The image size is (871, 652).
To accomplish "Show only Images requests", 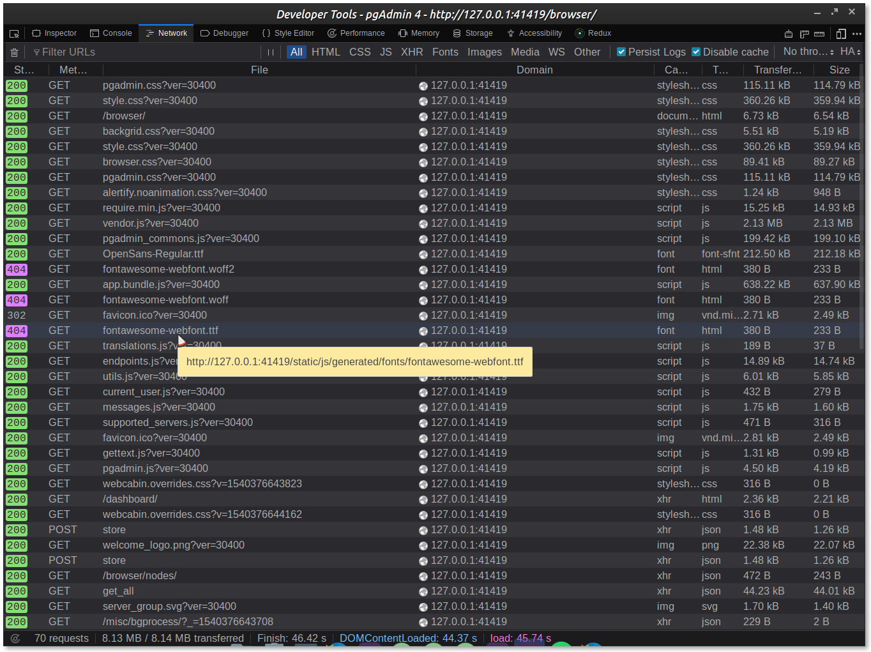I will [x=484, y=52].
